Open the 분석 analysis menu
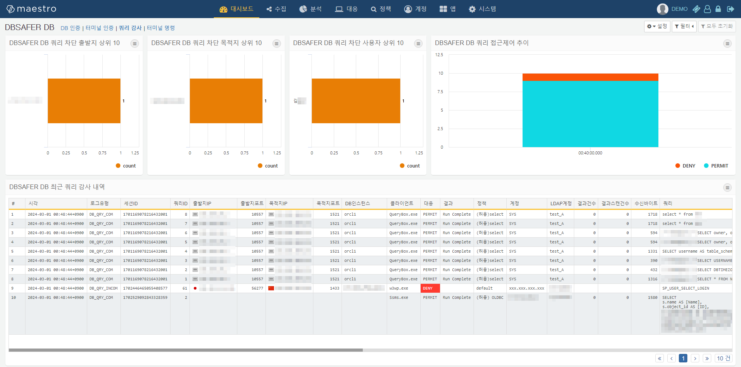Image resolution: width=741 pixels, height=367 pixels. pyautogui.click(x=310, y=9)
